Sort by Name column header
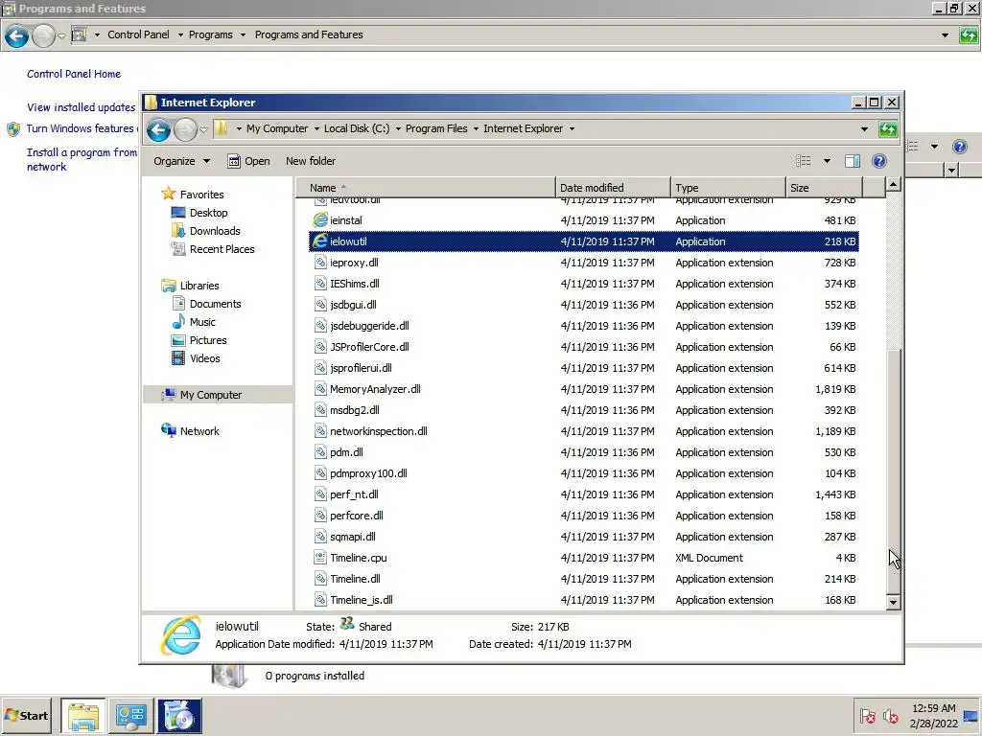Image resolution: width=982 pixels, height=736 pixels. click(425, 188)
